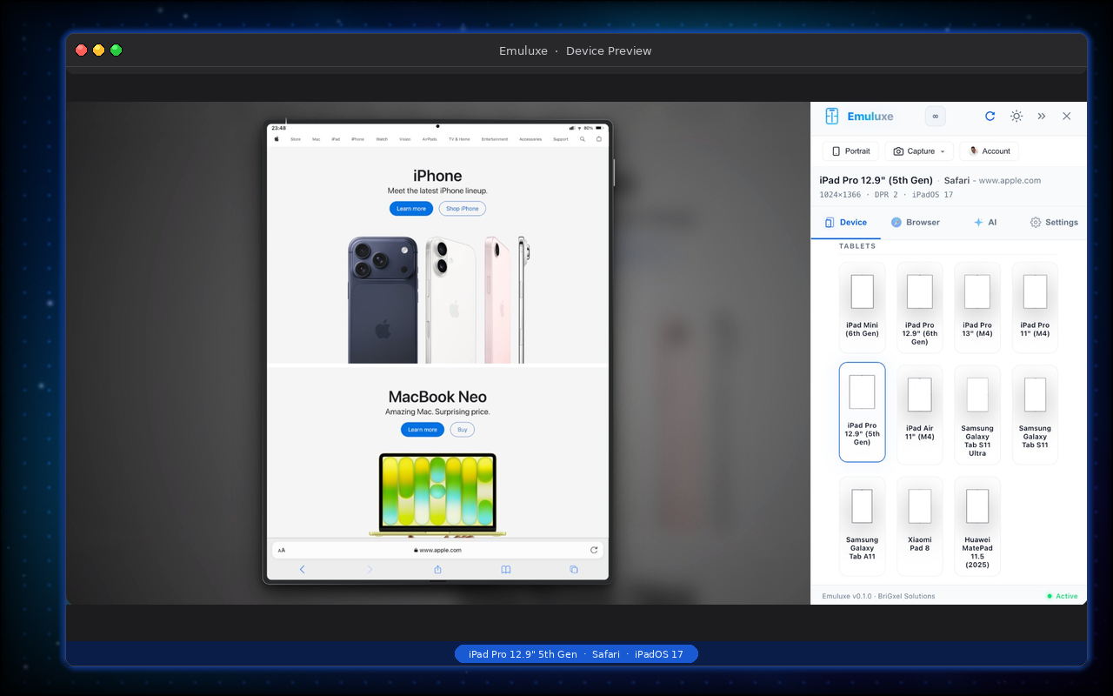1113x696 pixels.
Task: Collapse the panel using the double-chevron icon
Action: tap(1042, 117)
